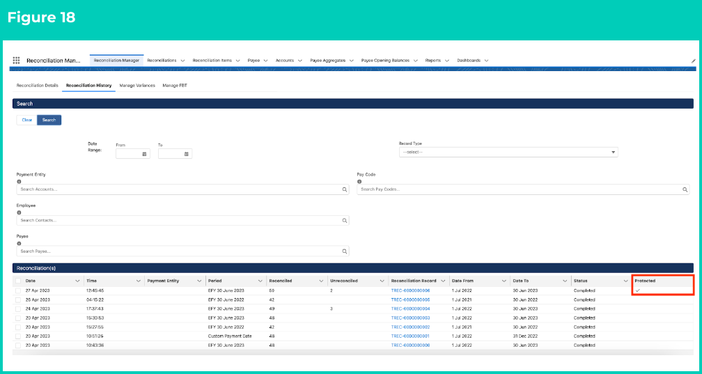Viewport: 702px width, 374px height.
Task: Expand the Payee Opening Balances dropdown arrow
Action: click(415, 61)
